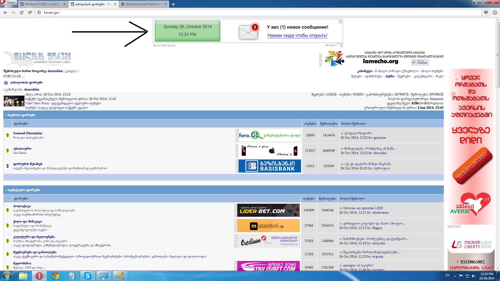This screenshot has height=281, width=500.
Task: Click the View New Posts link
Action: [x=37, y=103]
